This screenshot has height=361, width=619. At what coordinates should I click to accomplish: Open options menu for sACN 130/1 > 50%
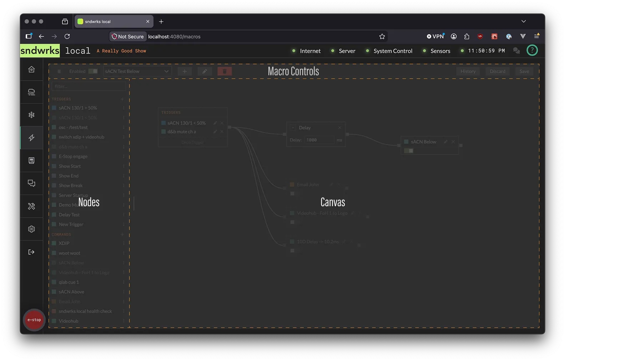click(124, 108)
